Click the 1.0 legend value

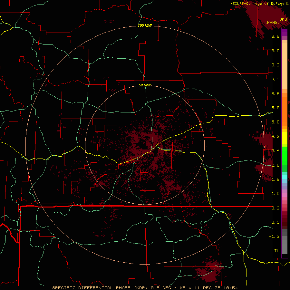275,194
